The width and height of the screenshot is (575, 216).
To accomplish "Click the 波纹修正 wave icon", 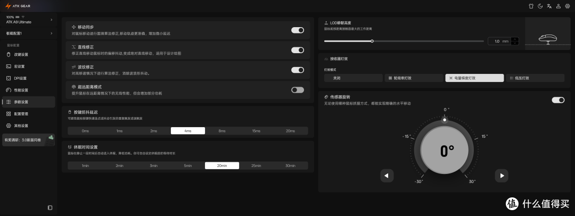I will (73, 67).
